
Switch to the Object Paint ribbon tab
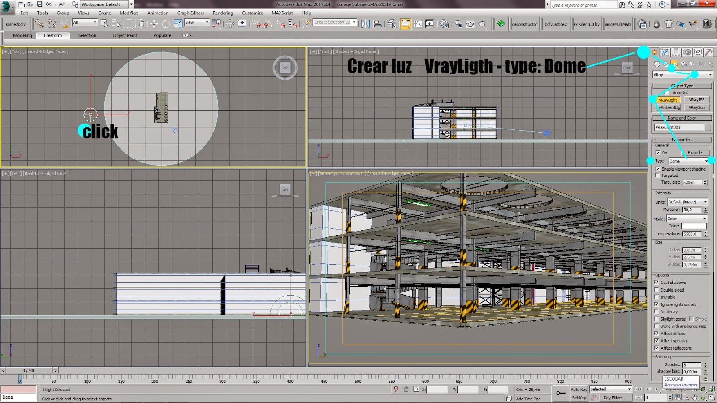tap(125, 35)
